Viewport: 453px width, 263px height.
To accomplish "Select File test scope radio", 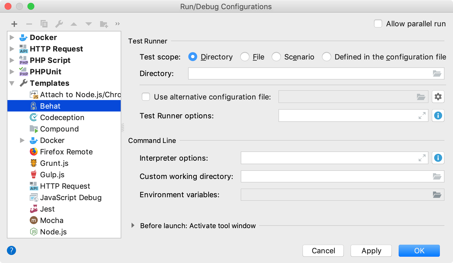I will click(x=245, y=57).
